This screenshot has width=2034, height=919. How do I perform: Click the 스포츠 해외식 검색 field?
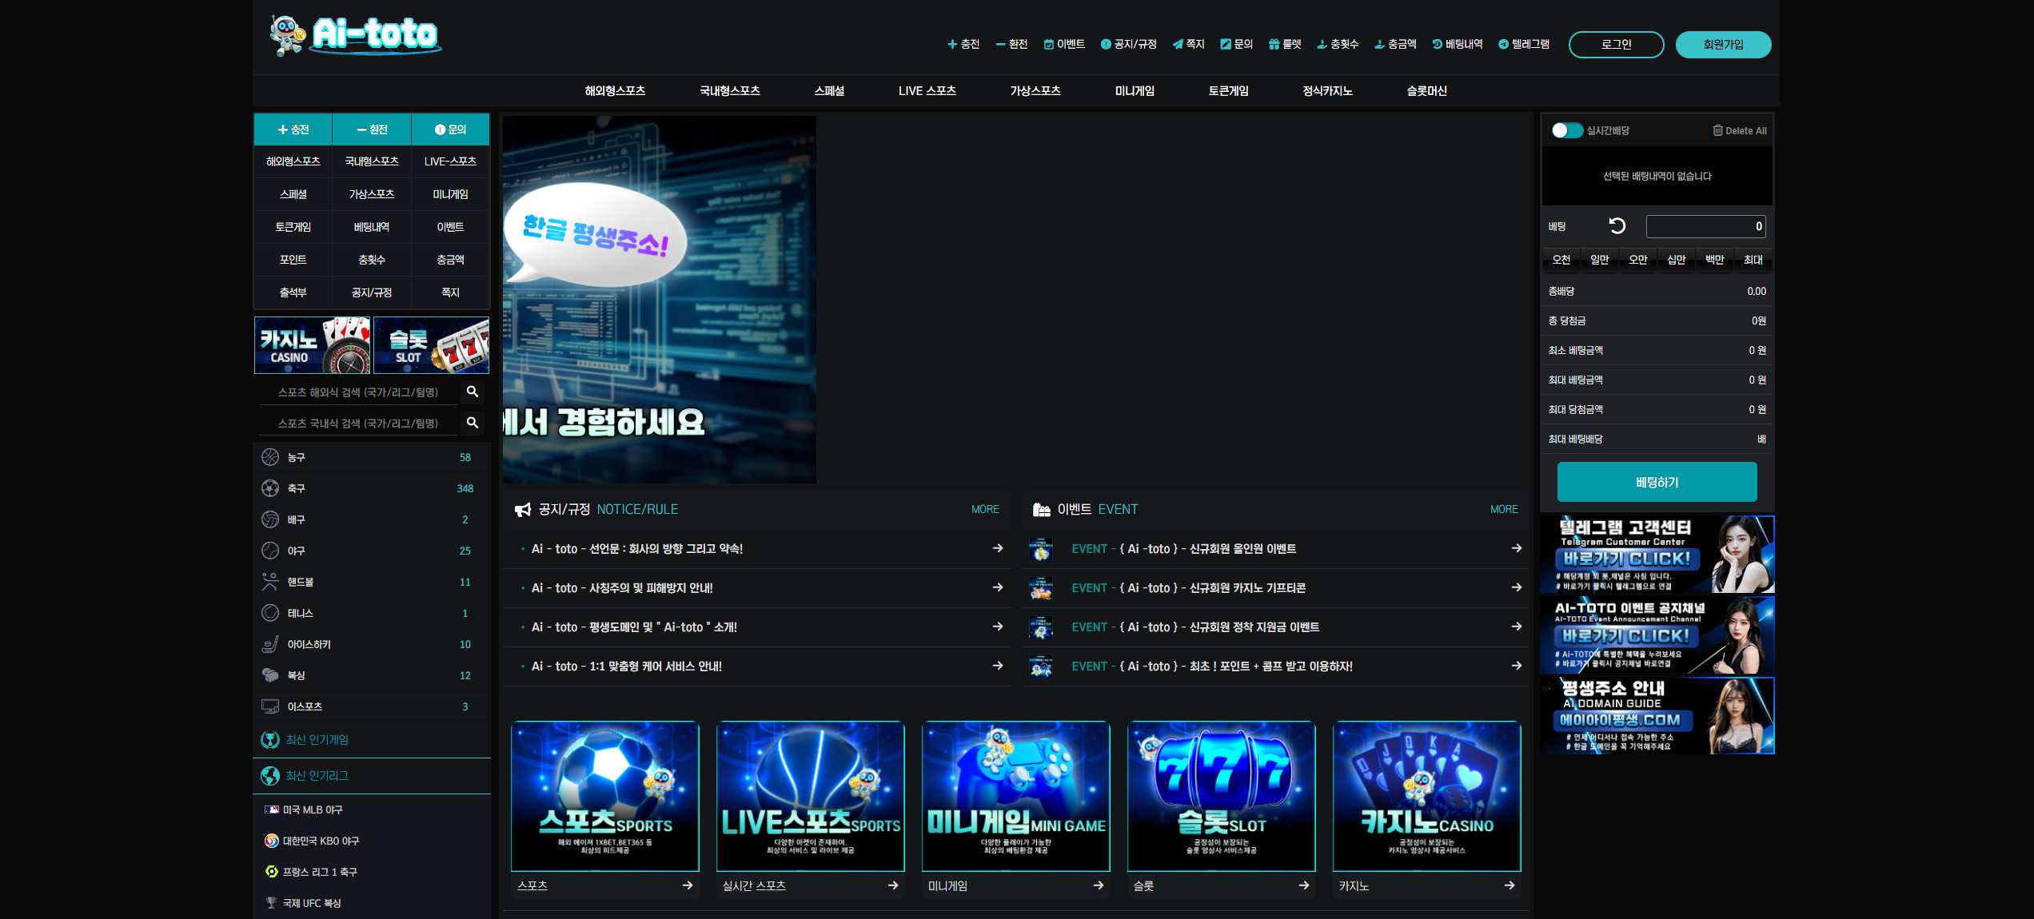coord(358,392)
